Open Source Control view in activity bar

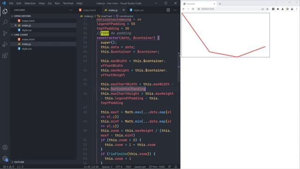(5, 33)
